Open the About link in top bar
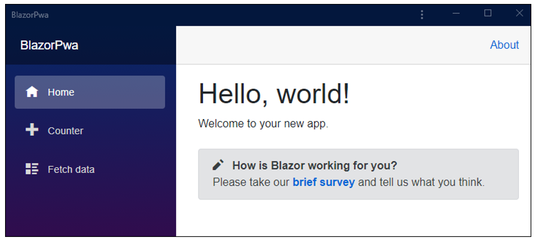The height and width of the screenshot is (242, 542). 504,45
